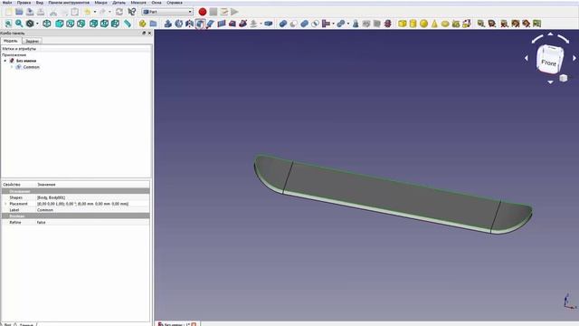The width and height of the screenshot is (579, 326).
Task: Create a yellow sphere primitive
Action: (x=423, y=24)
